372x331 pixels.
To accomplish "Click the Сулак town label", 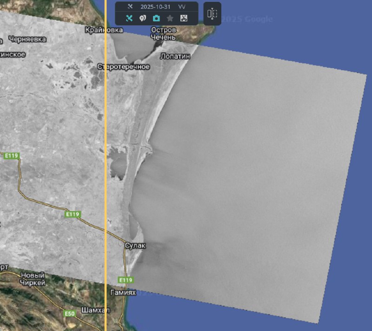I will [135, 245].
